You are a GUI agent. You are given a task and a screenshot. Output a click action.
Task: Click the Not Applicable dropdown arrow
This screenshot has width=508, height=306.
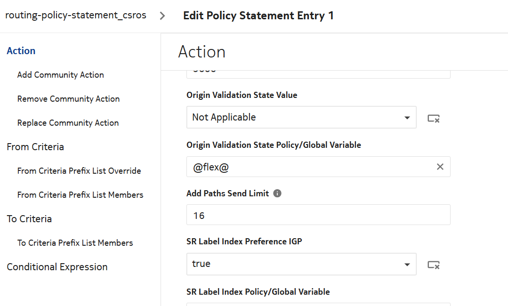[407, 118]
